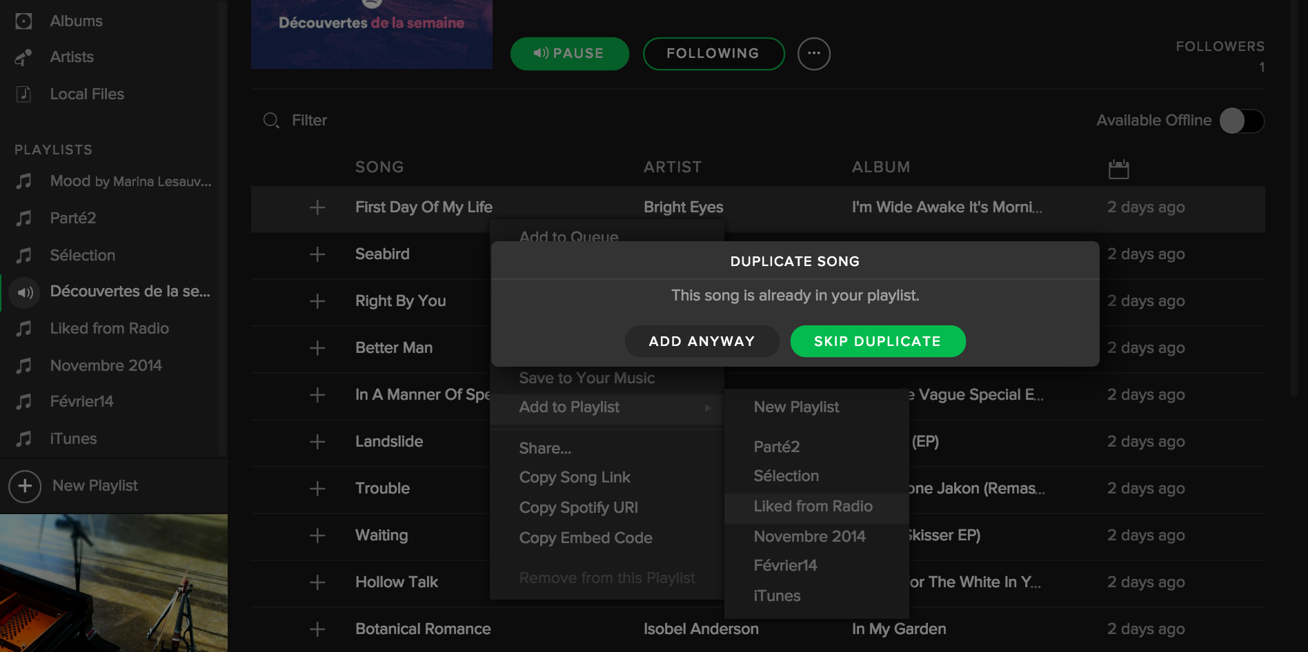Click the speaker icon next to Découvertes playlist

26,292
